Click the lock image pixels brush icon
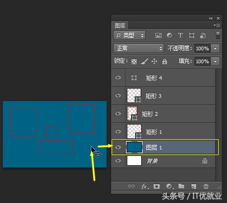 coord(144,61)
